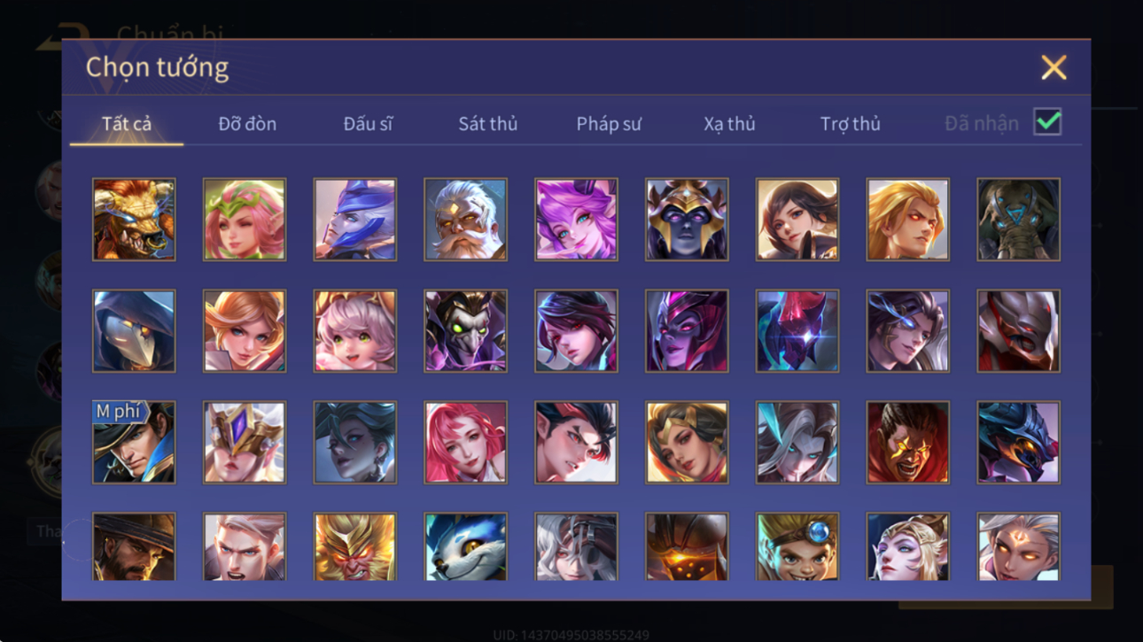Screen dimensions: 1143x642
Task: Switch to the Đỡ đòn tab
Action: pos(247,124)
